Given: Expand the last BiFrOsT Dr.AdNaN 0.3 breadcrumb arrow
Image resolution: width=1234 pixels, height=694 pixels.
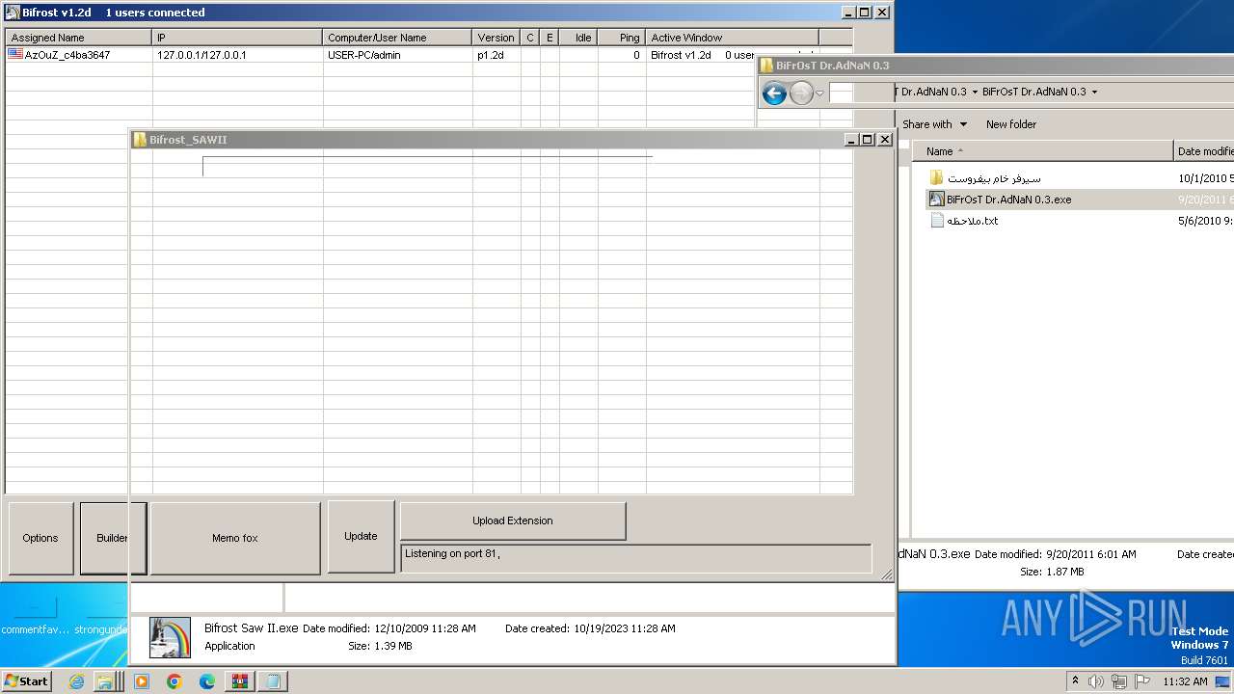Looking at the screenshot, I should (1094, 93).
